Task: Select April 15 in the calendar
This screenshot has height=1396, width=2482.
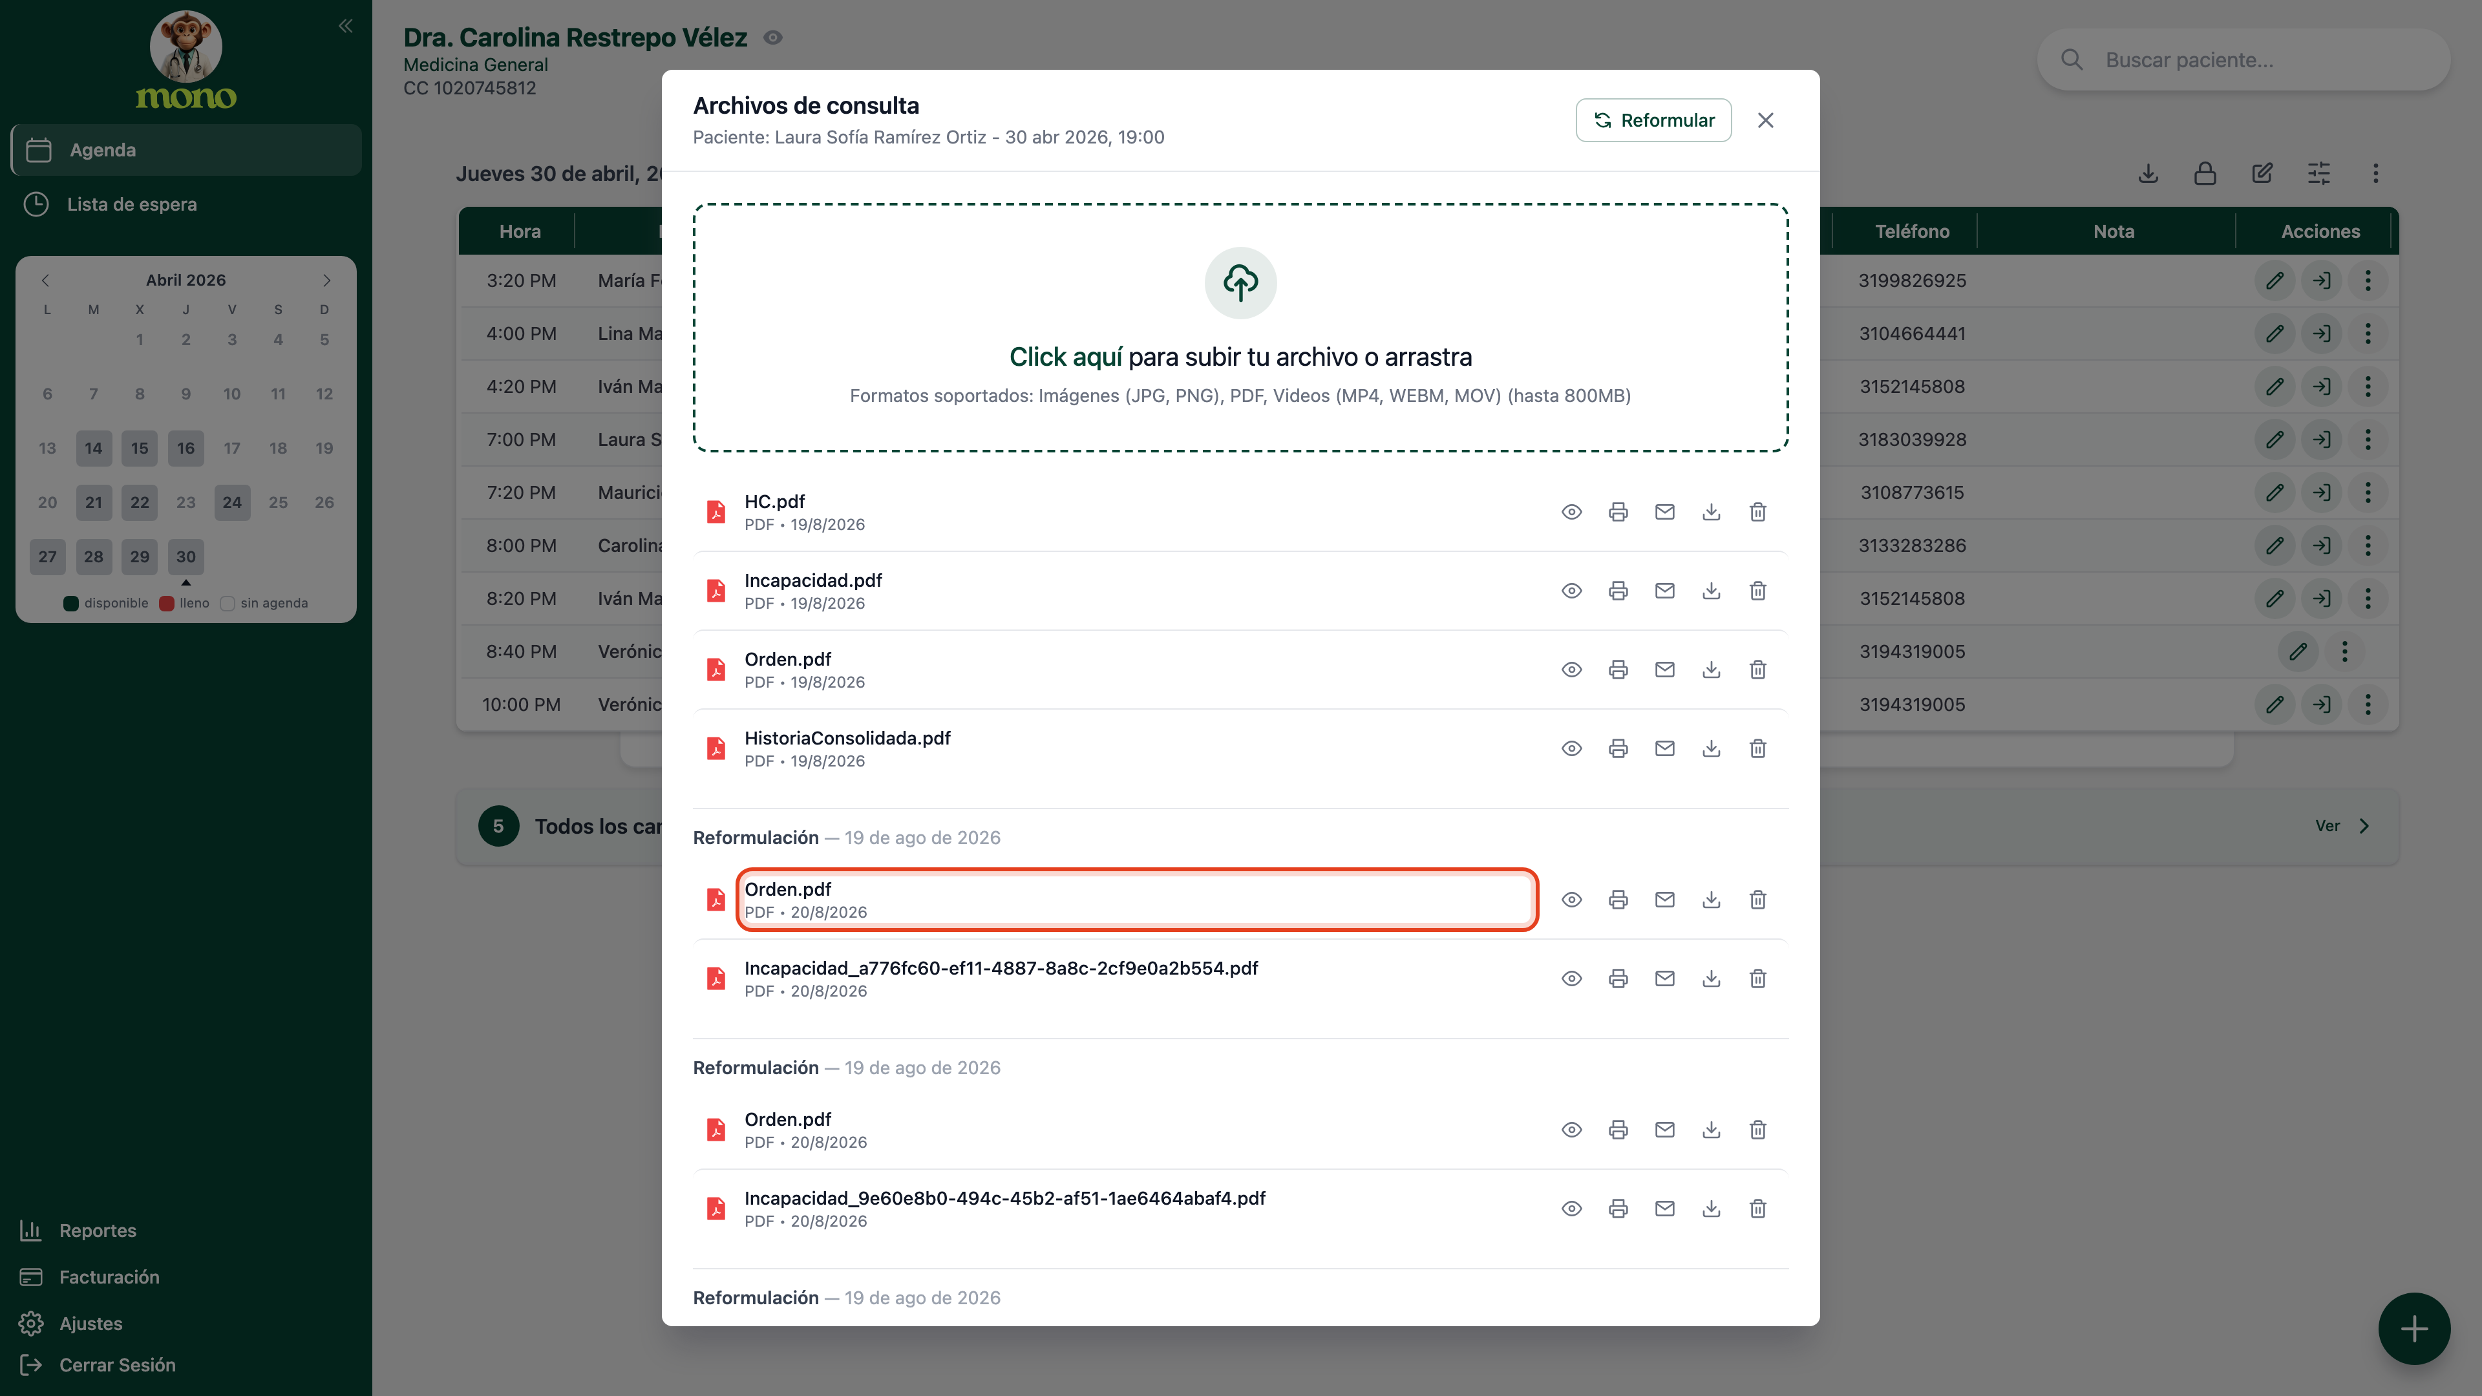Action: [140, 448]
